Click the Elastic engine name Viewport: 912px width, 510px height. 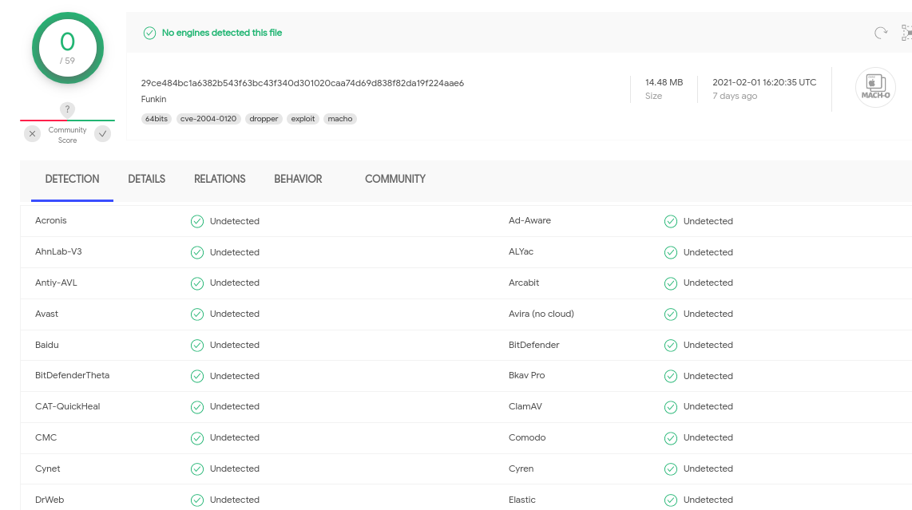click(522, 500)
